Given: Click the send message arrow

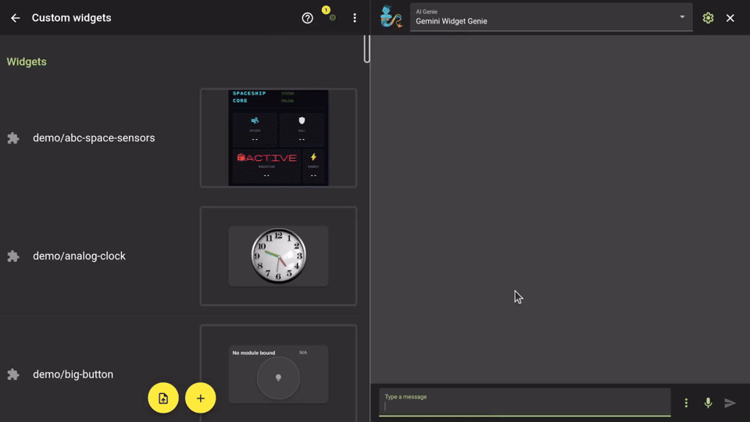Looking at the screenshot, I should coord(730,403).
